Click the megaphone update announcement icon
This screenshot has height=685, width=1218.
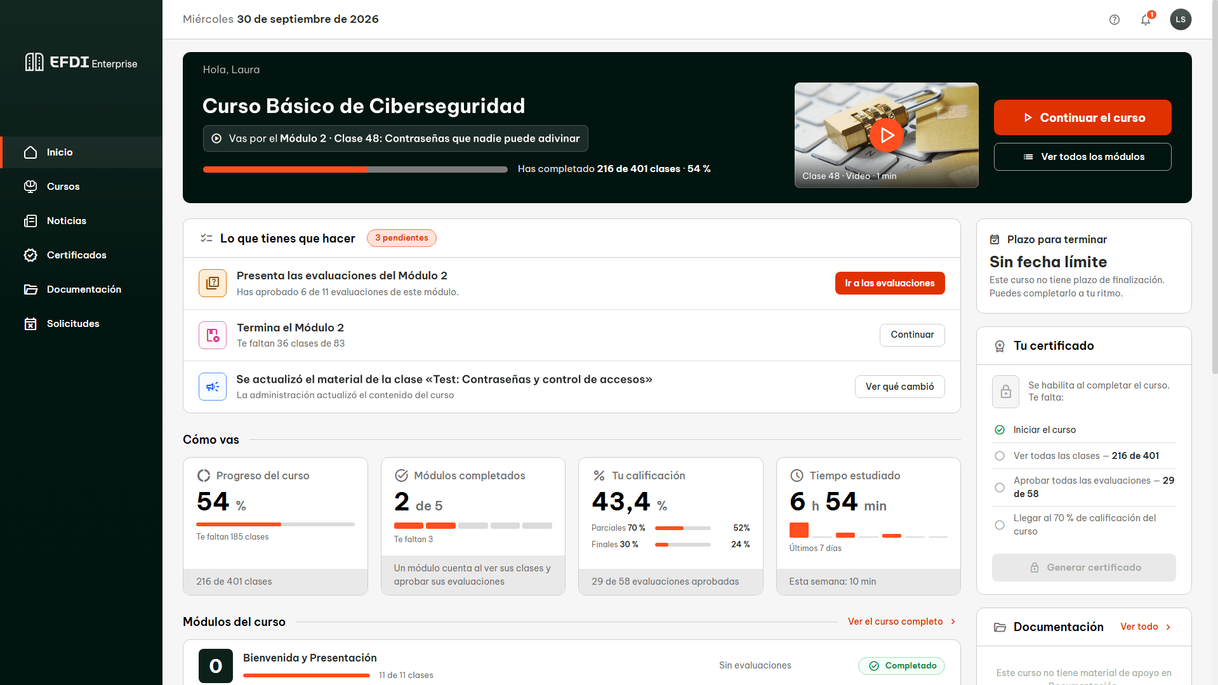(213, 387)
